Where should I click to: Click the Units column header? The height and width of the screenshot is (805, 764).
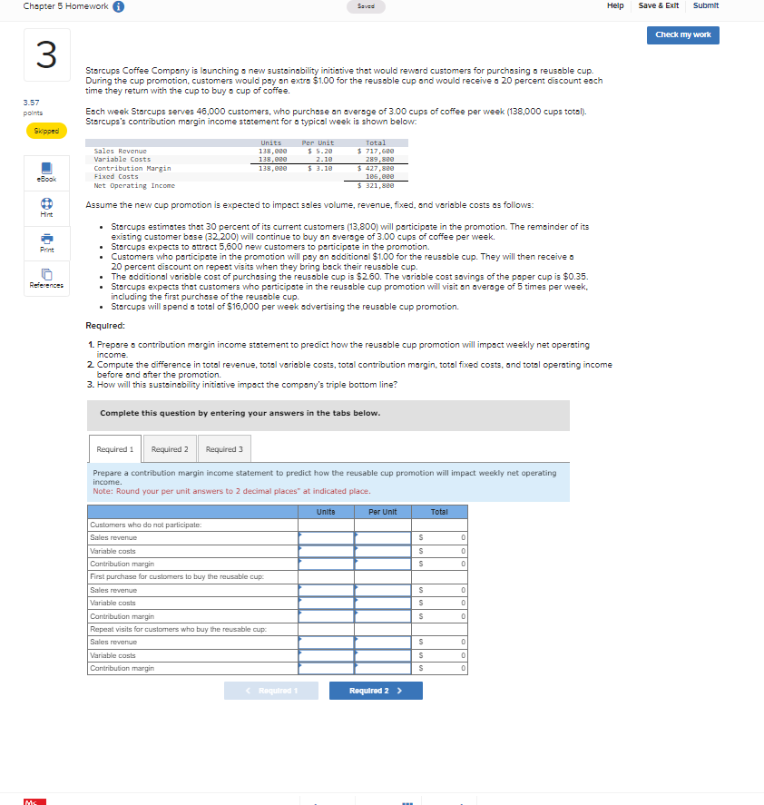pos(326,512)
